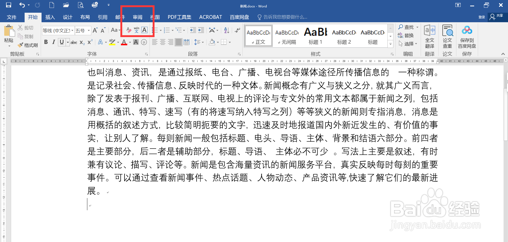This screenshot has height=242, width=508.
Task: Increase font size with the large A icon
Action: [x=95, y=30]
